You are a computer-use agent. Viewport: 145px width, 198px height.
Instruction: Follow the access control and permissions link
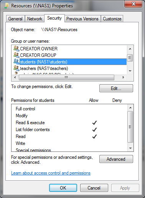point(51,173)
